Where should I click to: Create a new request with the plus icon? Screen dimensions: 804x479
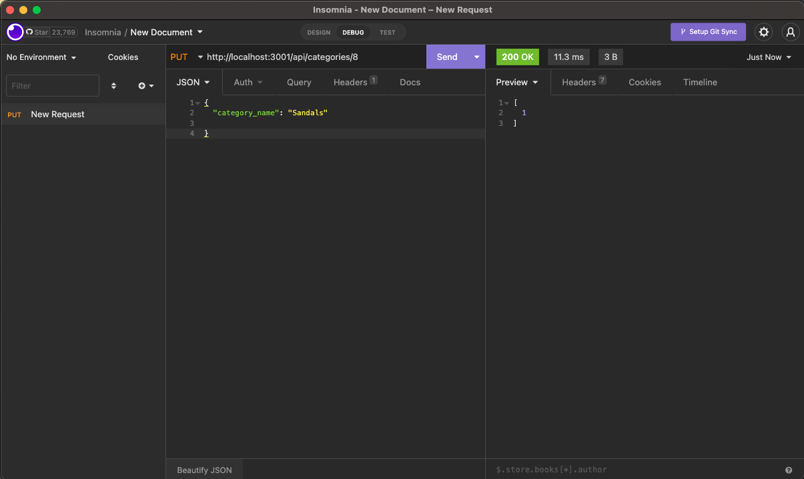click(x=142, y=85)
